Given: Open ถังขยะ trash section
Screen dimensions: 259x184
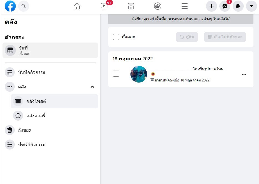Looking at the screenshot, I should (50, 130).
